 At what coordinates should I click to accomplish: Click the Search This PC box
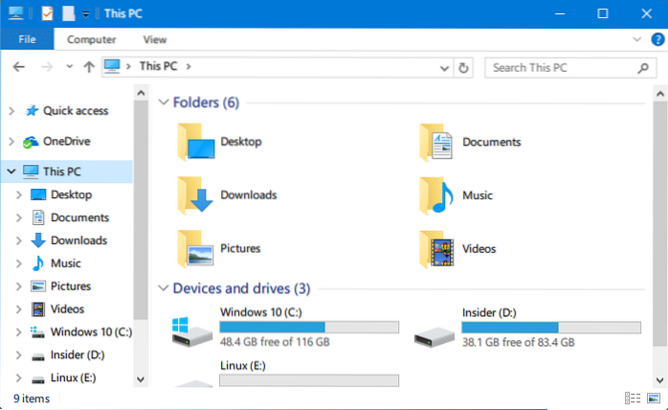point(560,67)
